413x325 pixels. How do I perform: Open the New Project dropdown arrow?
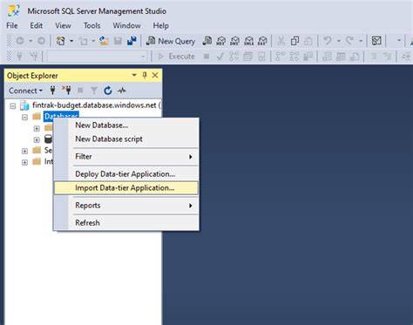click(x=71, y=41)
